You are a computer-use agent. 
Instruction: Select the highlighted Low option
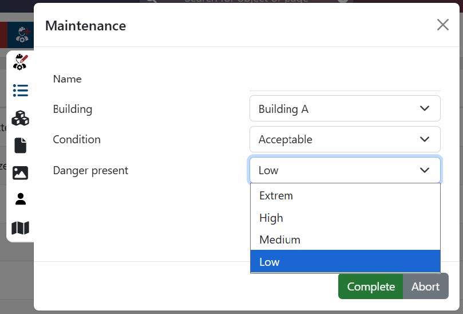click(345, 262)
